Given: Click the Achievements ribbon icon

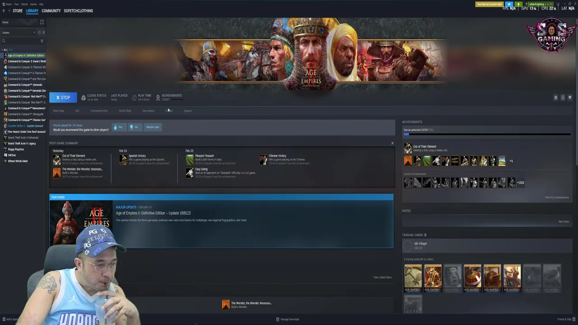Looking at the screenshot, I should coord(158,97).
